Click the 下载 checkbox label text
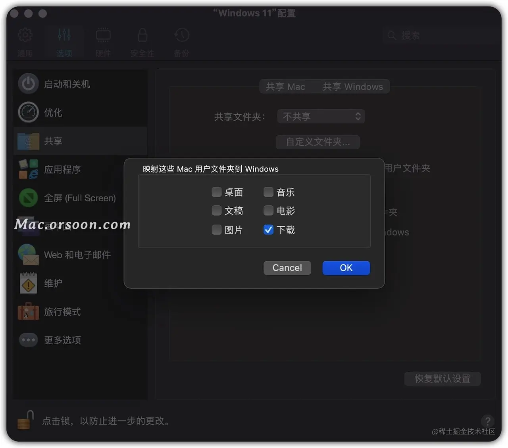 tap(286, 230)
